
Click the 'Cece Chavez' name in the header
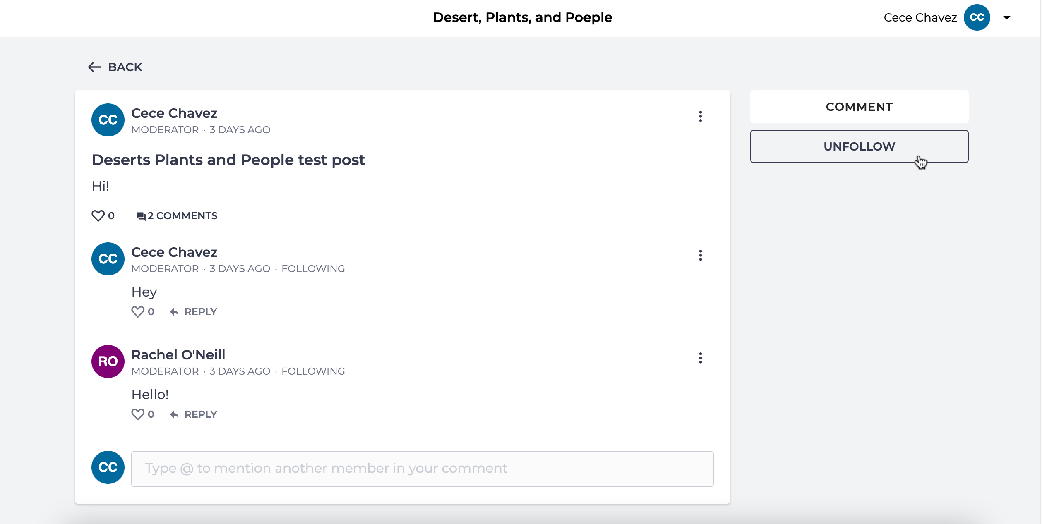point(920,18)
